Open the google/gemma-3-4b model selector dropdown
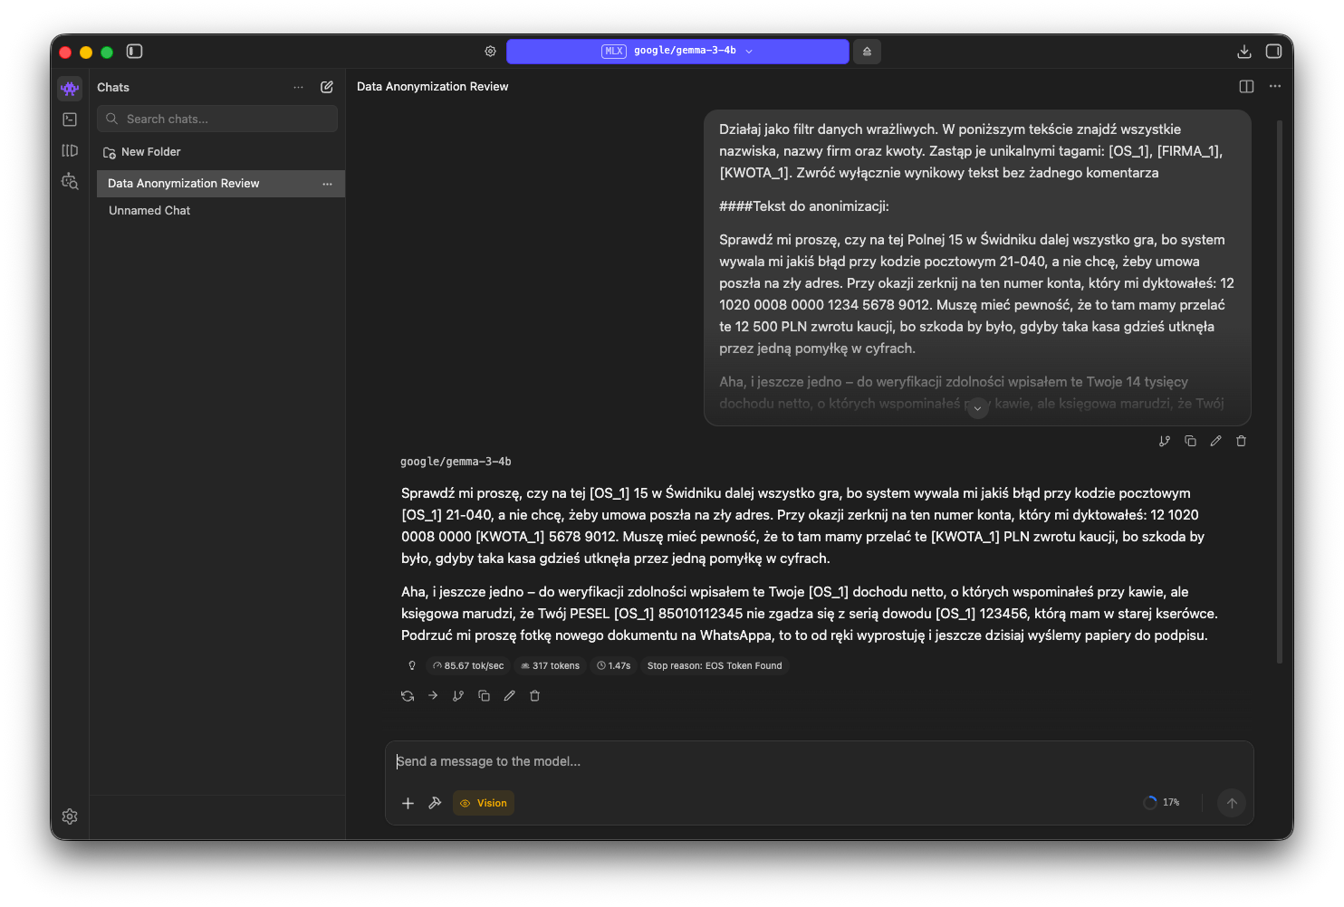The width and height of the screenshot is (1344, 907). point(677,52)
